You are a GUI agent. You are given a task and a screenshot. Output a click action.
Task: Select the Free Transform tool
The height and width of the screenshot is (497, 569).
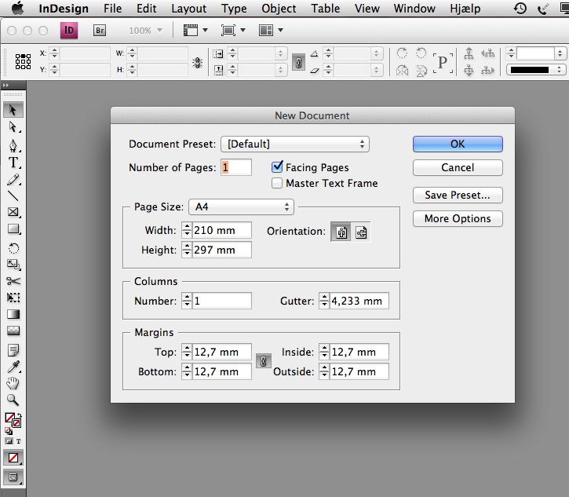[13, 298]
